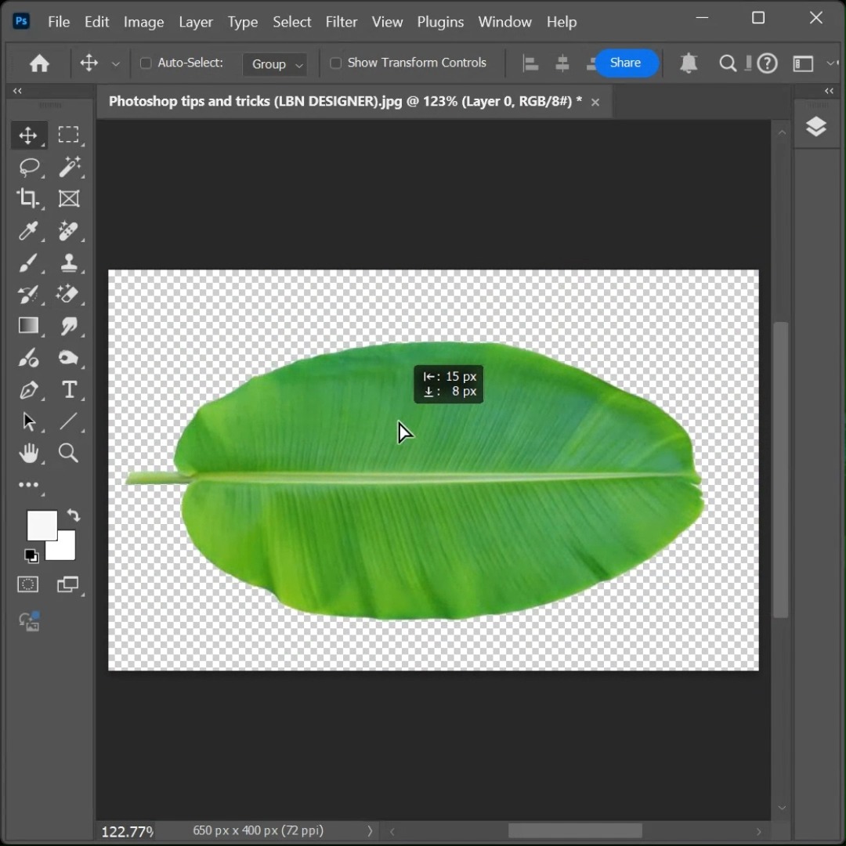Select the Gradient tool
The width and height of the screenshot is (846, 846).
pos(28,325)
